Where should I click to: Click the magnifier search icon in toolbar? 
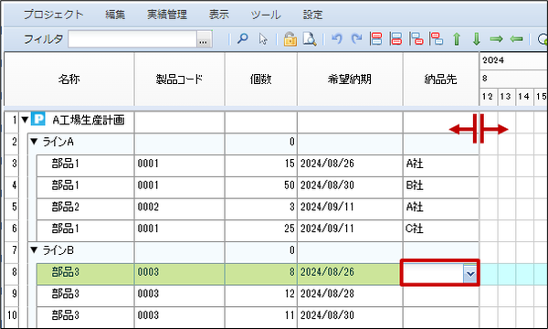tap(243, 38)
